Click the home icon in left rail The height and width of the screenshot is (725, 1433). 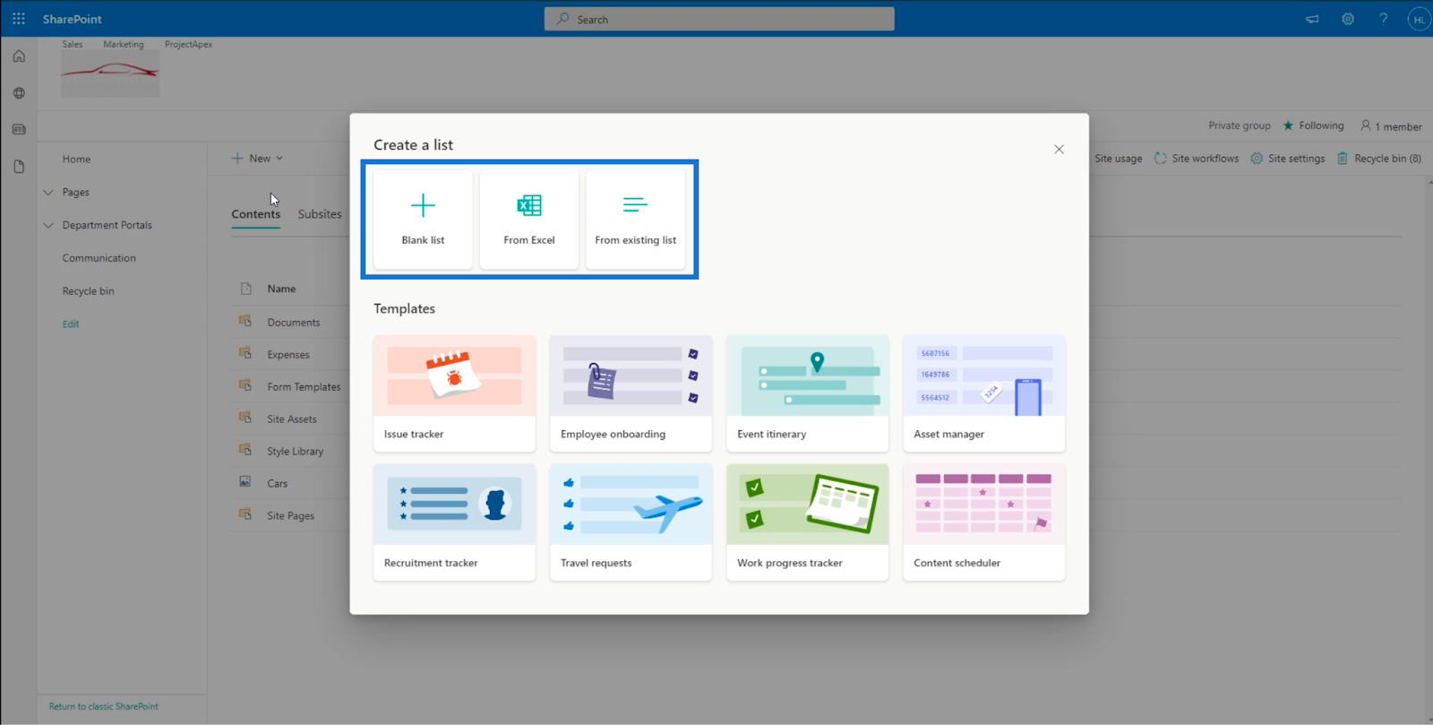19,56
